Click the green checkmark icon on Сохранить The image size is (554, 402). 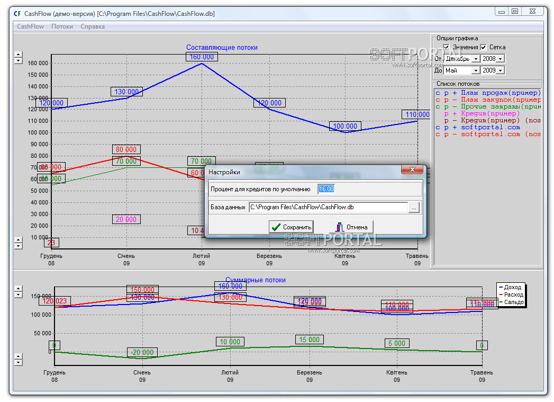point(275,227)
